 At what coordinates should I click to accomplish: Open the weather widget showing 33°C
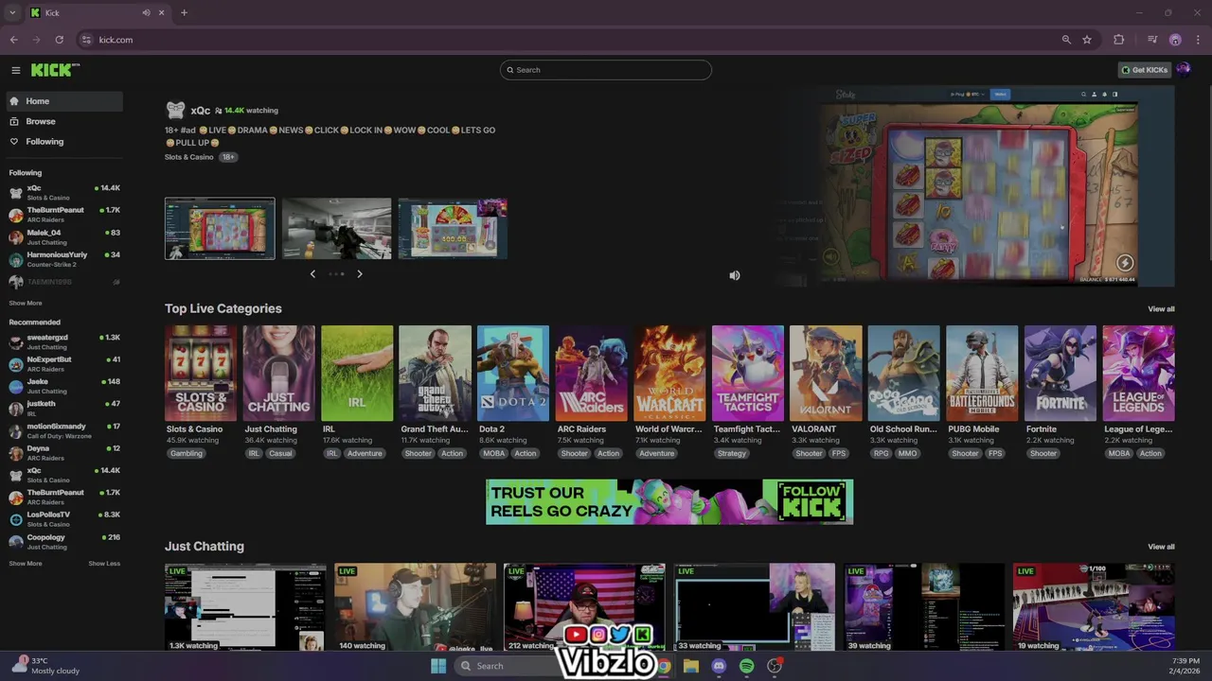(45, 666)
